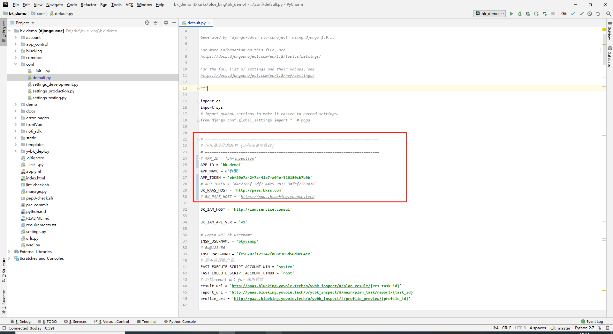The width and height of the screenshot is (613, 334).
Task: Click the read-only lock icon in status bar
Action: (600, 328)
